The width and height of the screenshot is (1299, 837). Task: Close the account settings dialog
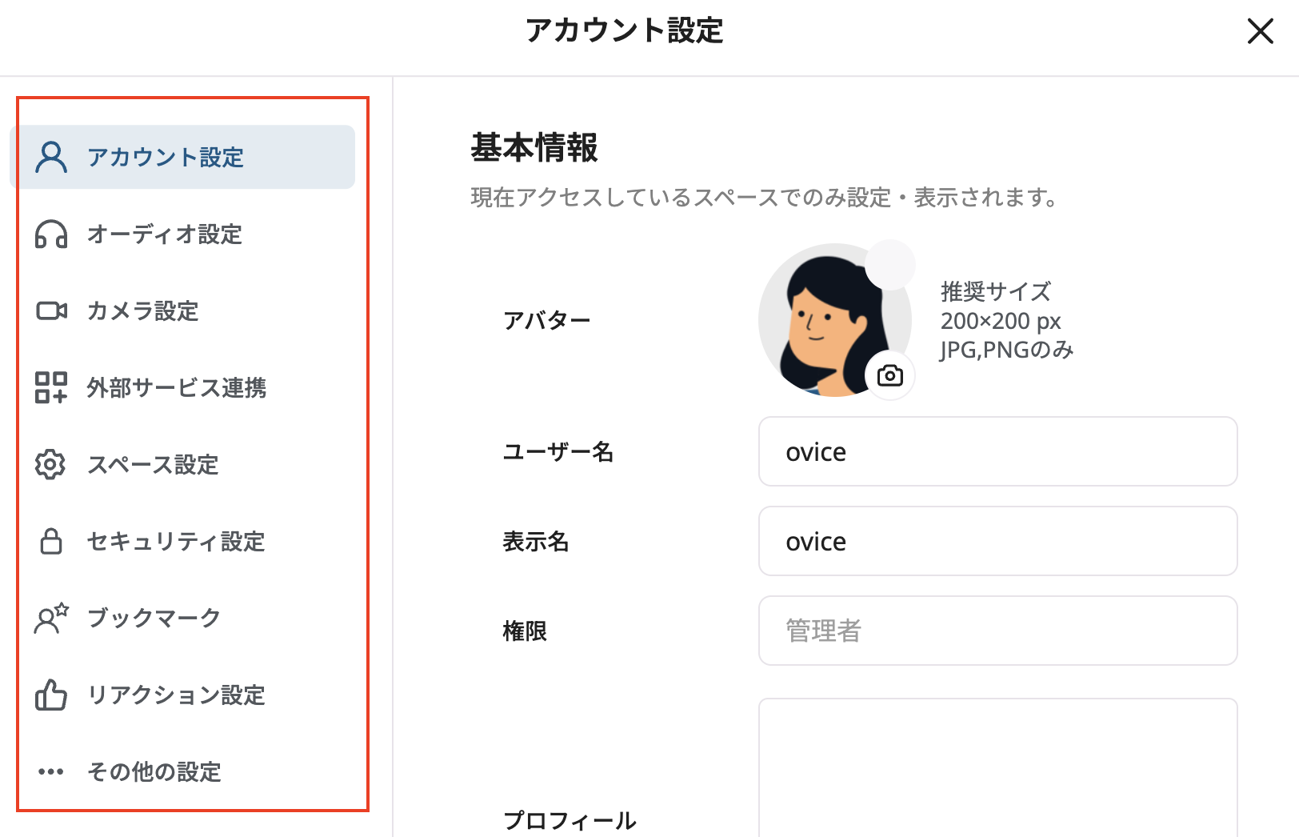[1260, 32]
